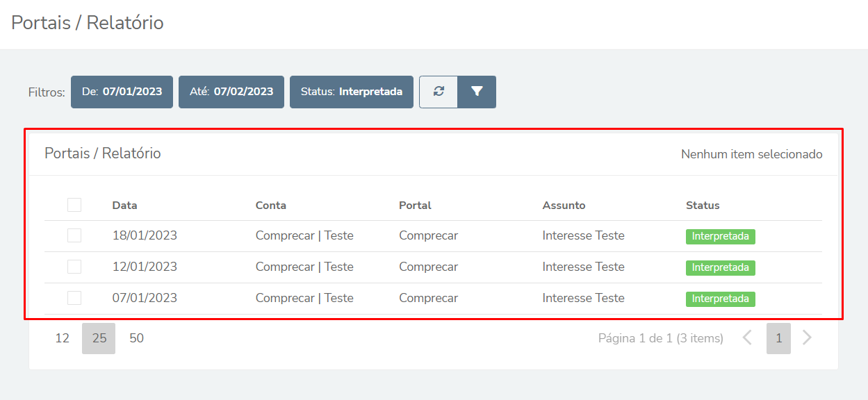
Task: Click the Portais / Relatório panel title
Action: point(103,153)
